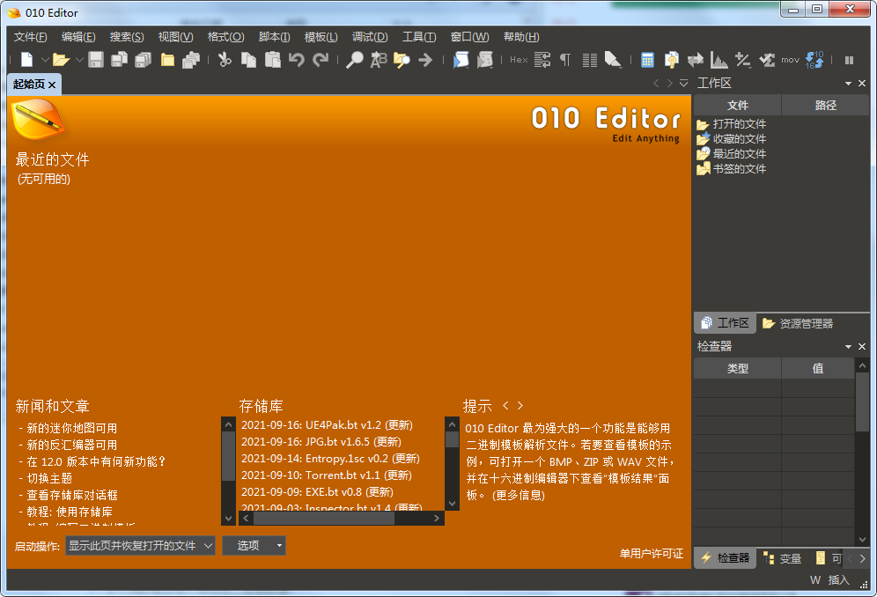Select 书签的文件 in workspace tree
877x597 pixels.
tap(732, 168)
